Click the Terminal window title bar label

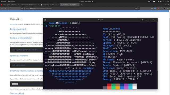pos(100,20)
